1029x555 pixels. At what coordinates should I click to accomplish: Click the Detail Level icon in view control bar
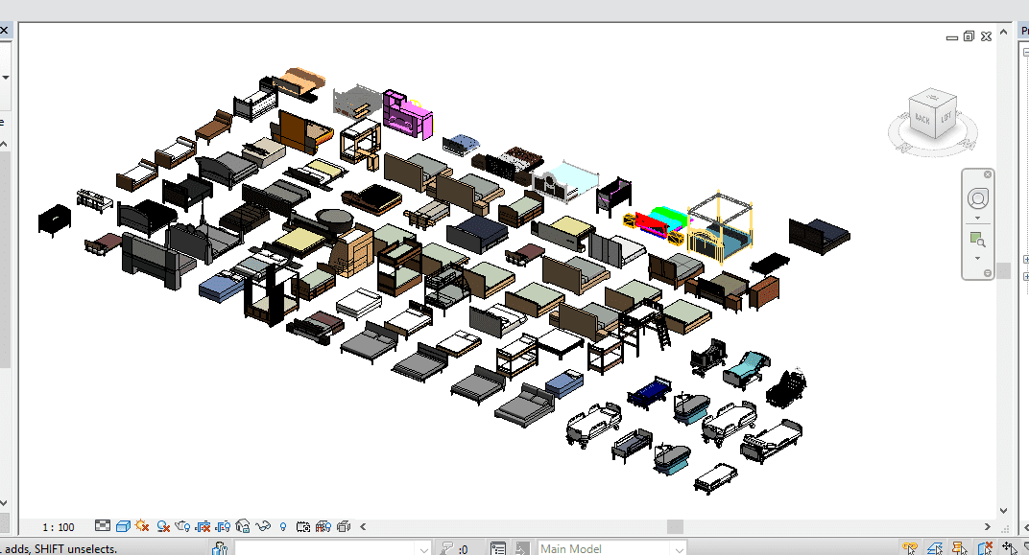tap(104, 526)
